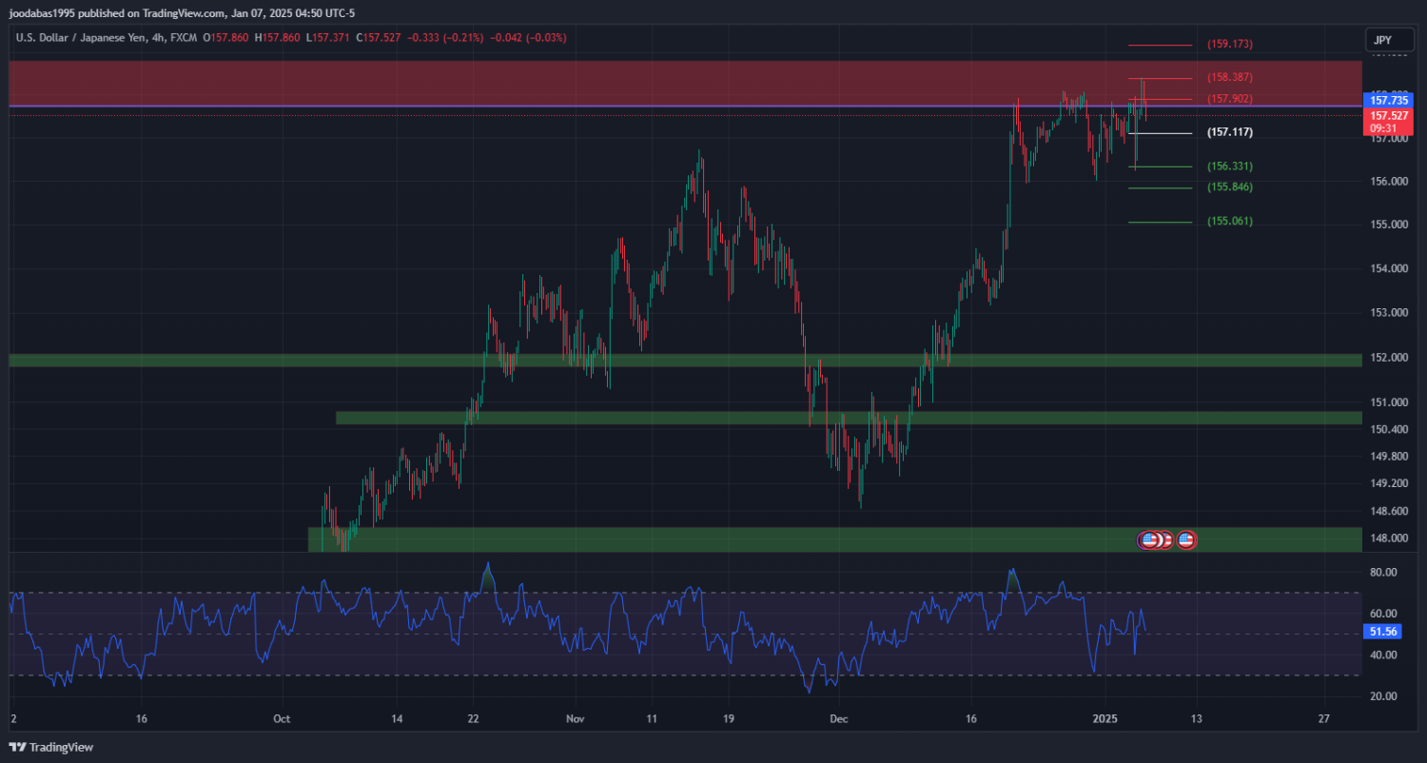
Task: Select the (158.387) red level label
Action: click(1229, 77)
